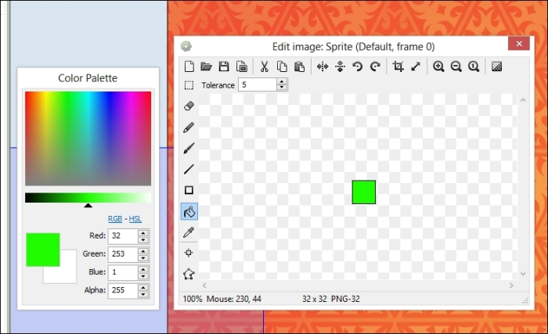Increase the Green value
Screen dimensions: 548x334
point(143,250)
